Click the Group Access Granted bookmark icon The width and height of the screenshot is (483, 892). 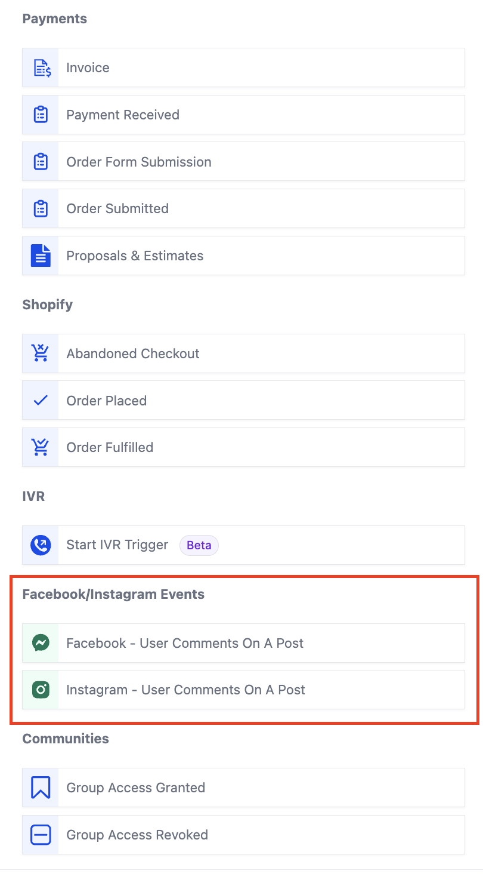[41, 788]
